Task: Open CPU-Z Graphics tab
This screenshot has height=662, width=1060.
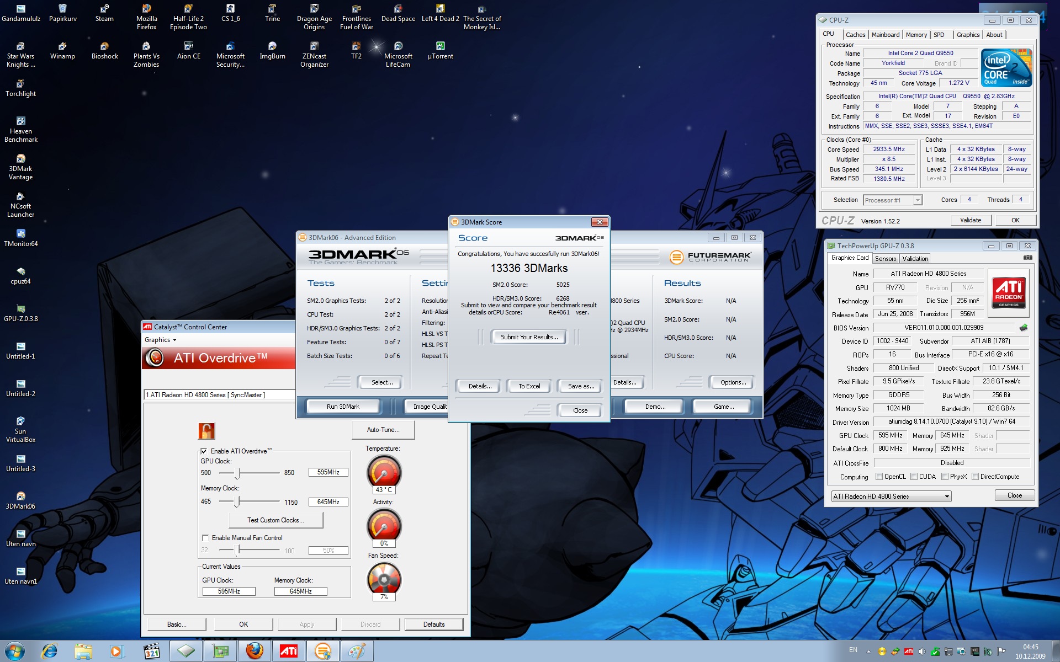Action: click(x=968, y=35)
